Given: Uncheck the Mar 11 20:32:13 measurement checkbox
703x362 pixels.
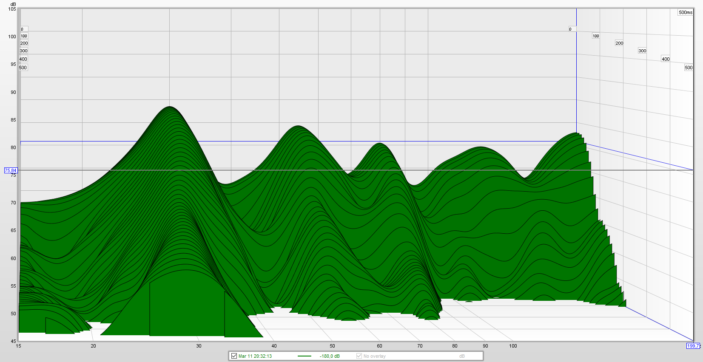Looking at the screenshot, I should coord(234,356).
